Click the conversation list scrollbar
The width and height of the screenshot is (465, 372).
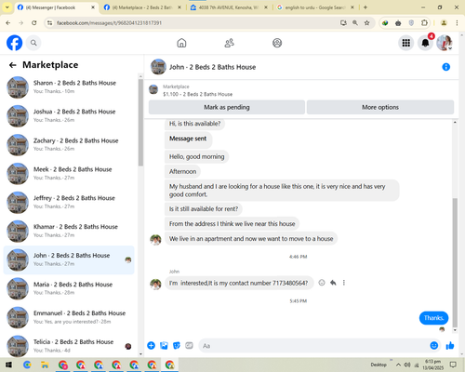click(140, 123)
